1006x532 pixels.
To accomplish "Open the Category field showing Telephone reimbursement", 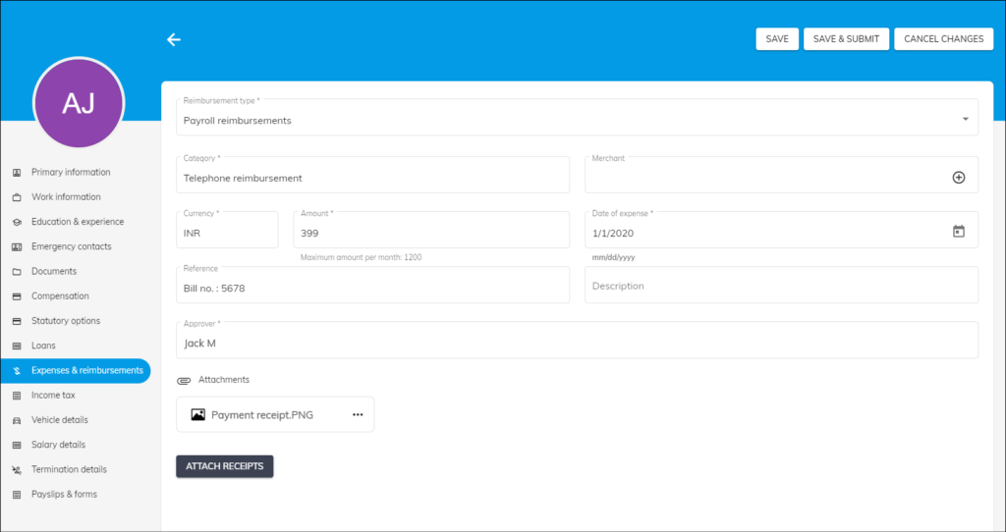I will coord(372,175).
